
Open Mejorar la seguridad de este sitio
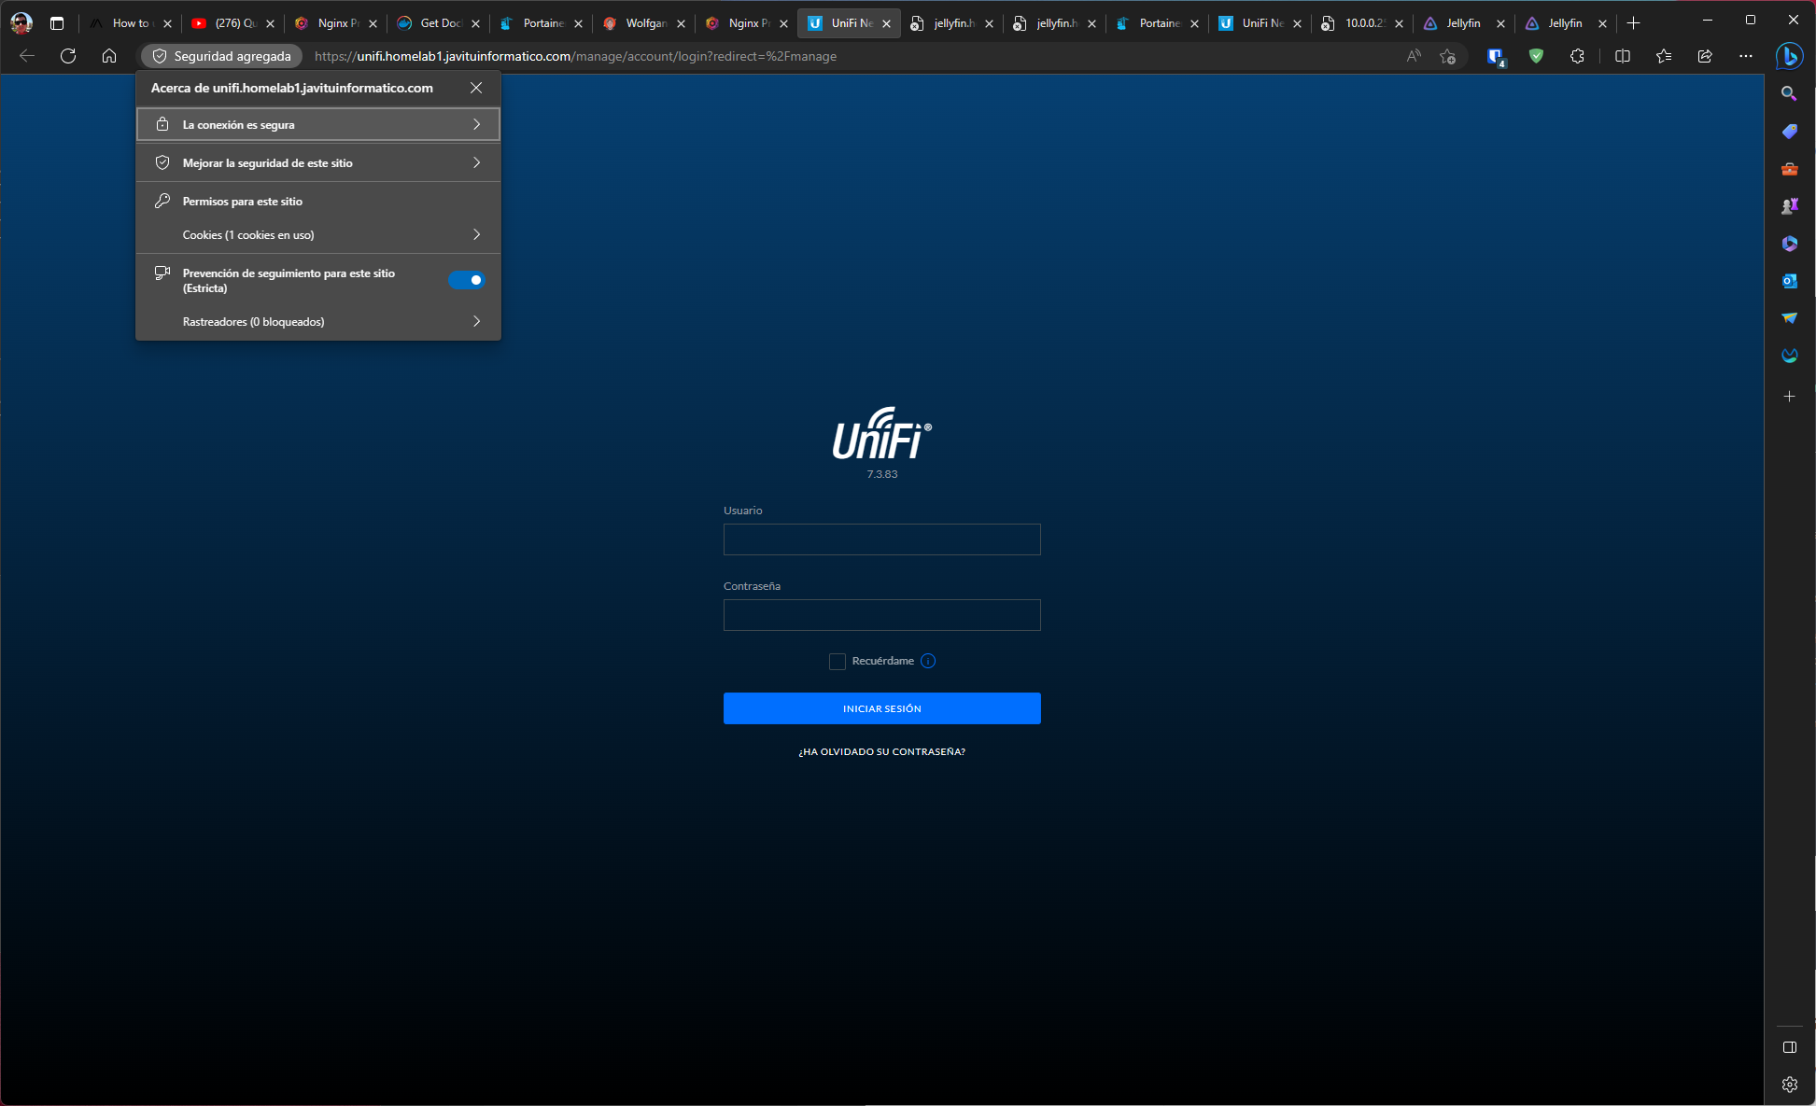click(317, 163)
